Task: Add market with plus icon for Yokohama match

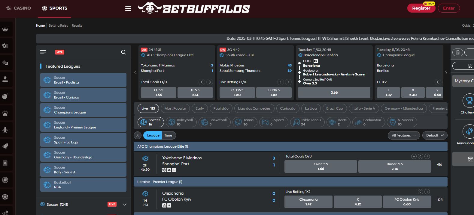Action: 414,156
